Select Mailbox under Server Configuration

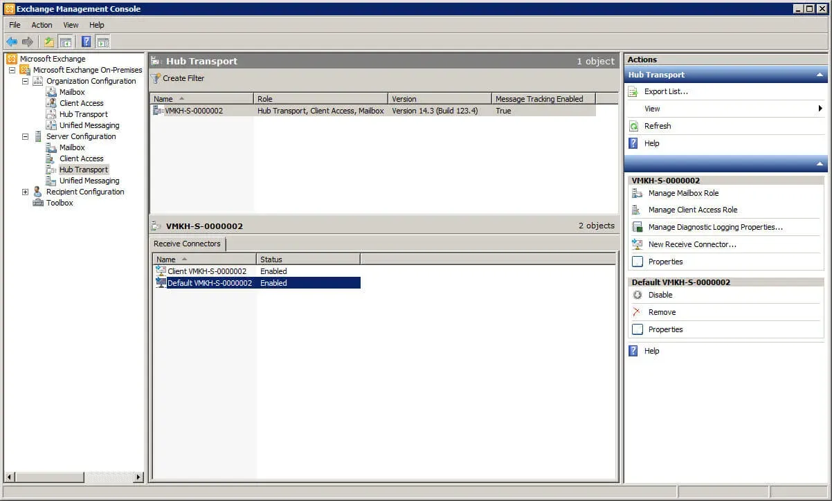point(72,147)
